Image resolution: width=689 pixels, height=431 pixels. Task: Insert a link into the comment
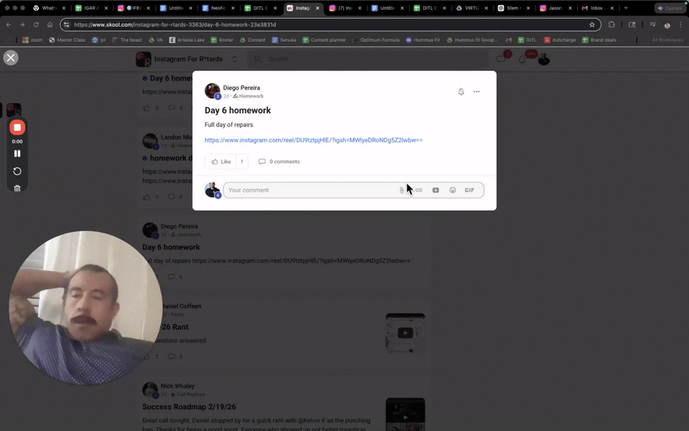click(x=419, y=190)
